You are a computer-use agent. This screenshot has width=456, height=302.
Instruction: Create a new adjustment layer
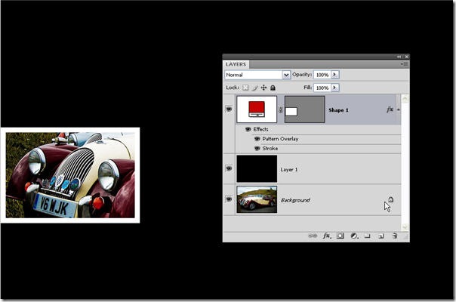353,236
